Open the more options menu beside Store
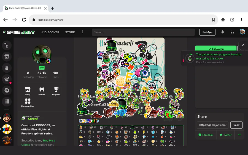248x155 pixels. tap(82, 32)
